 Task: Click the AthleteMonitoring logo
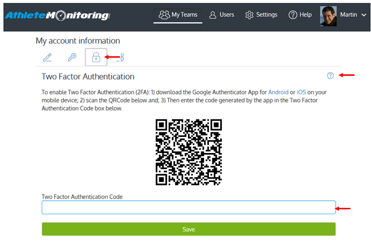point(57,15)
